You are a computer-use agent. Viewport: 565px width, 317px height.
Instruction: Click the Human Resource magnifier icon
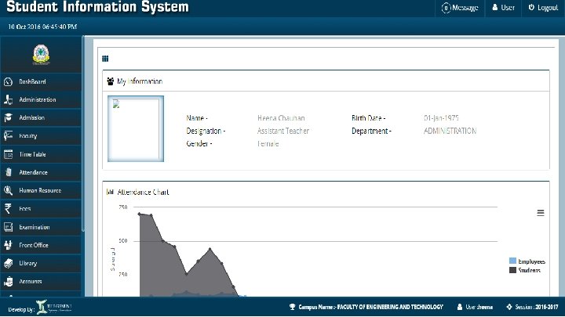pos(8,190)
